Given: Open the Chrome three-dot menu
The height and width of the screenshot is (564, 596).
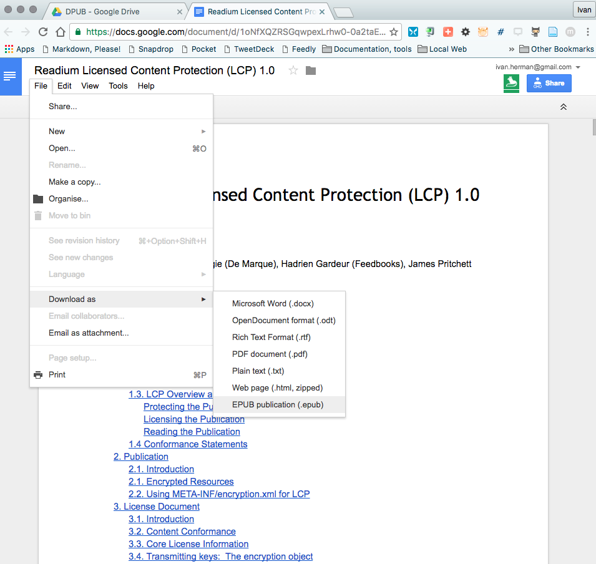Looking at the screenshot, I should coord(588,32).
